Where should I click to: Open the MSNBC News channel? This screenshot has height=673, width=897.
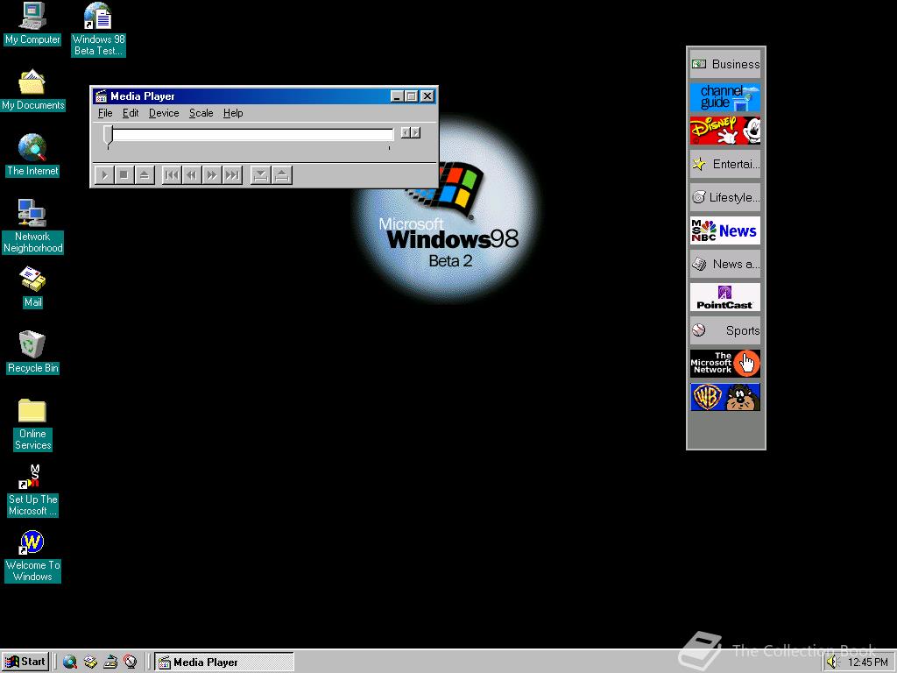pyautogui.click(x=724, y=230)
